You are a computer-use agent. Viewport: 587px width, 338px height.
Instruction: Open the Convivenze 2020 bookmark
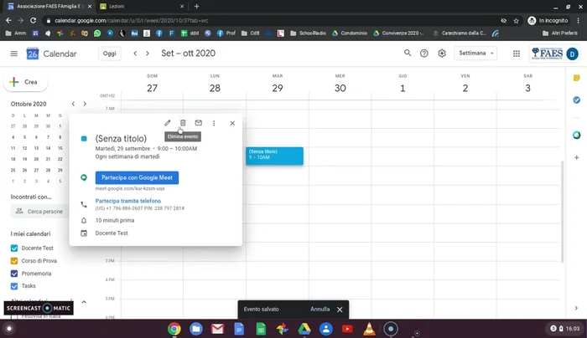pos(398,33)
